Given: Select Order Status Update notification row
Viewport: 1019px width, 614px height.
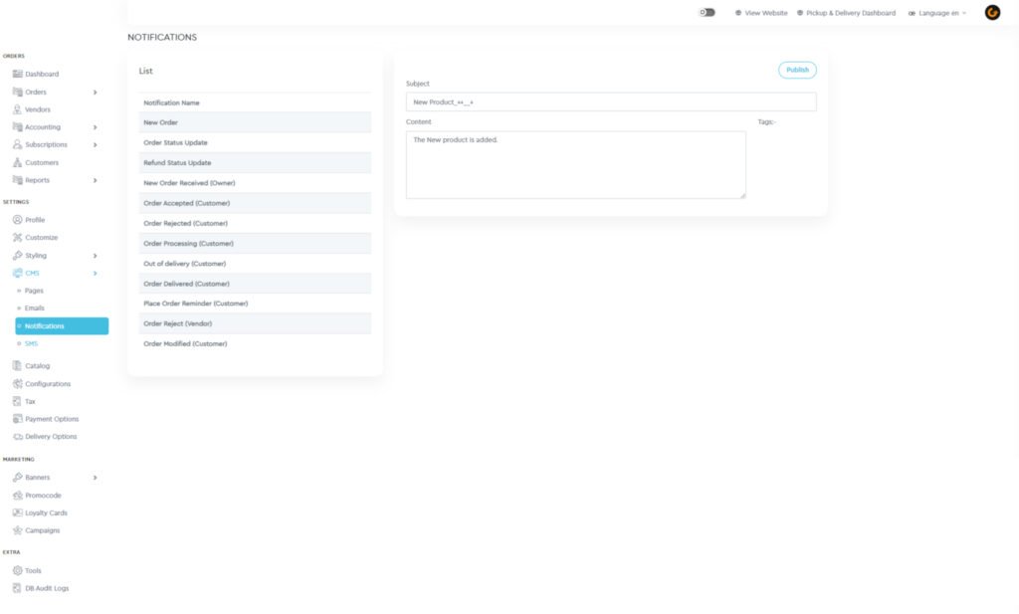Looking at the screenshot, I should click(x=175, y=142).
